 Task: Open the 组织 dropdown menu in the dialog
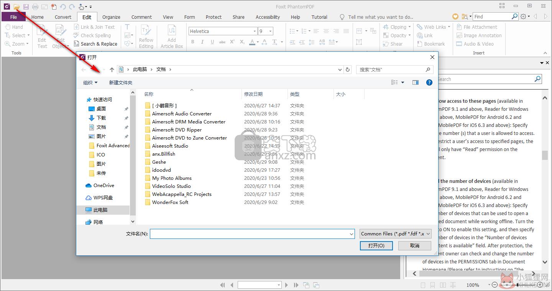coord(90,82)
